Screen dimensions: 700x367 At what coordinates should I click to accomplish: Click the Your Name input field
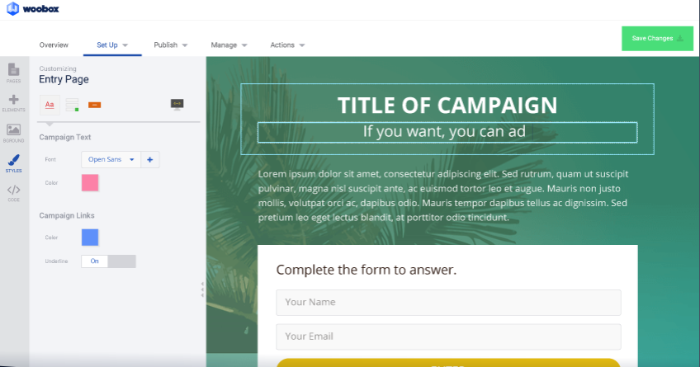(x=448, y=302)
